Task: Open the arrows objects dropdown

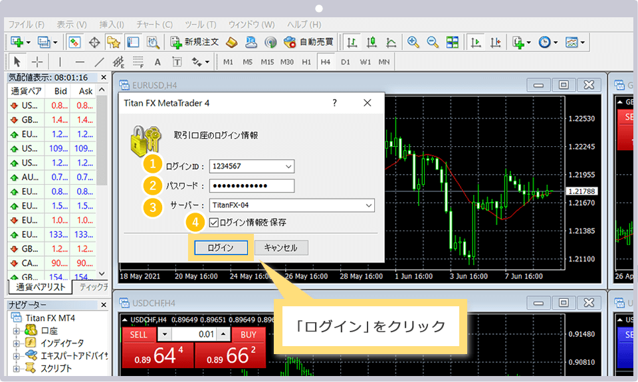Action: point(207,62)
